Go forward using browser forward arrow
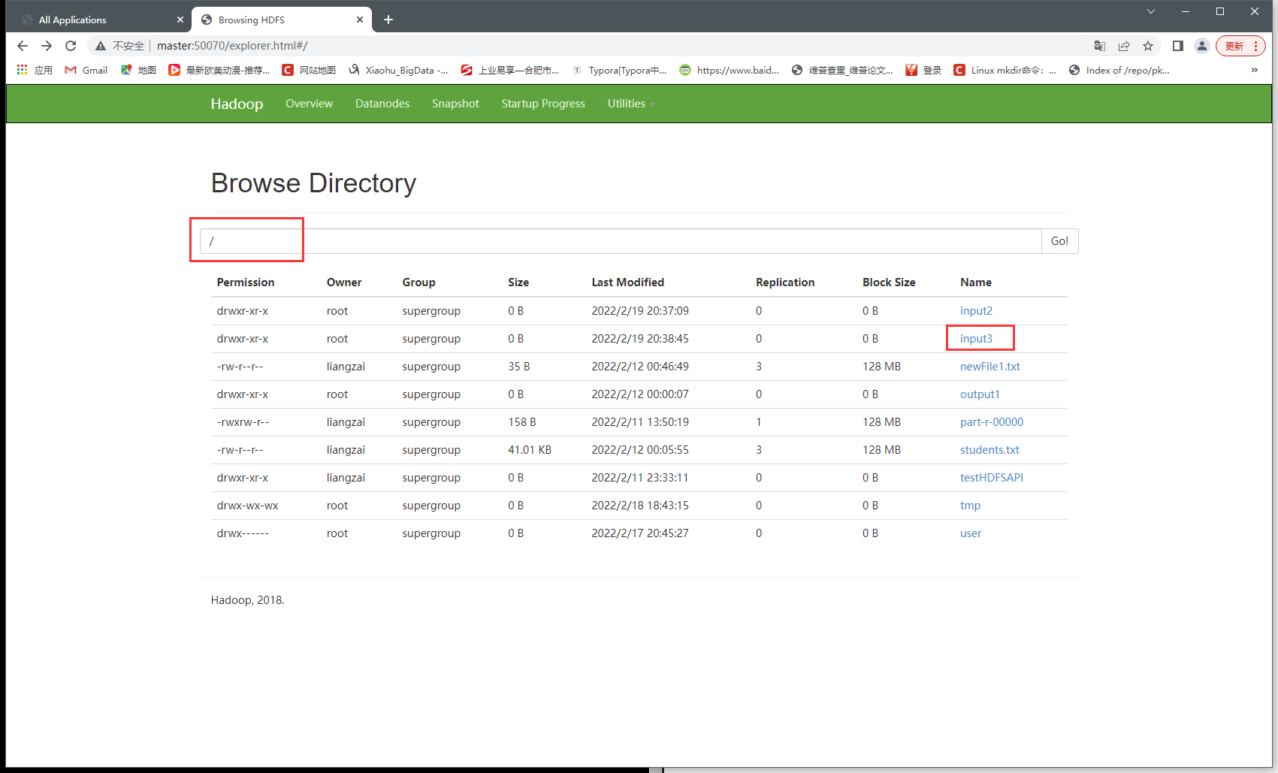1278x773 pixels. (x=47, y=46)
